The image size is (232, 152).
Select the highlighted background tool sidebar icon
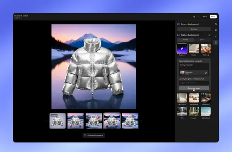pyautogui.click(x=216, y=43)
